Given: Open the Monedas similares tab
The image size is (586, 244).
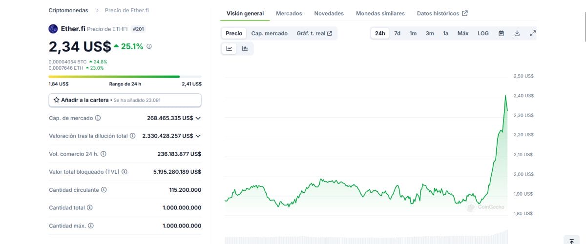Looking at the screenshot, I should (x=380, y=13).
